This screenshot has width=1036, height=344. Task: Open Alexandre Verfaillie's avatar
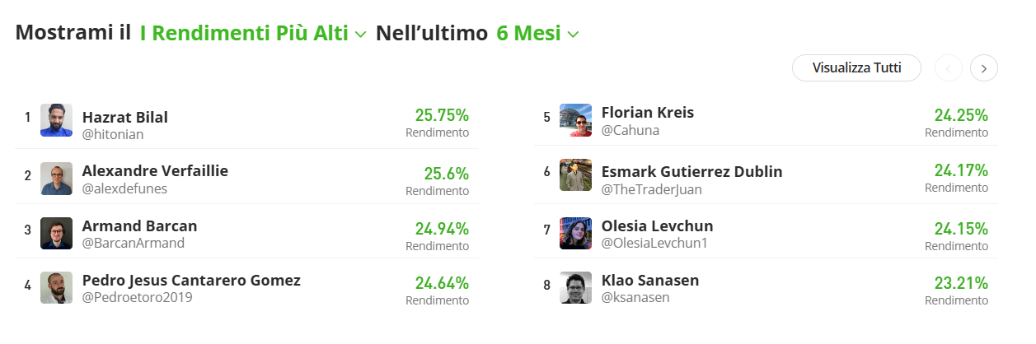tap(57, 178)
